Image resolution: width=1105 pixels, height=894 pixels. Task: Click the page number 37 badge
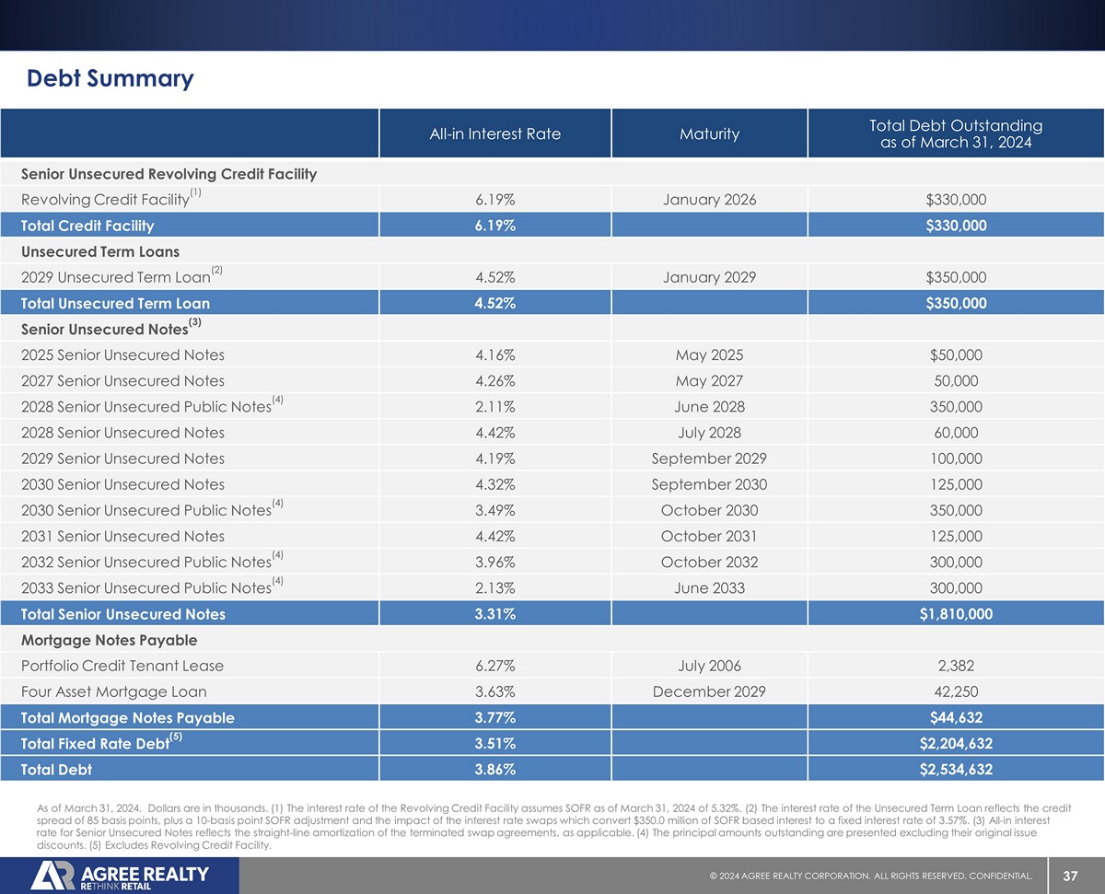[1069, 877]
